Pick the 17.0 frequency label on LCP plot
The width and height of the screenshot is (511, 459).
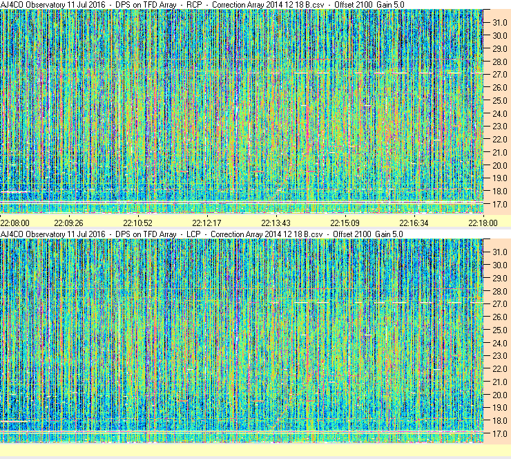point(500,433)
